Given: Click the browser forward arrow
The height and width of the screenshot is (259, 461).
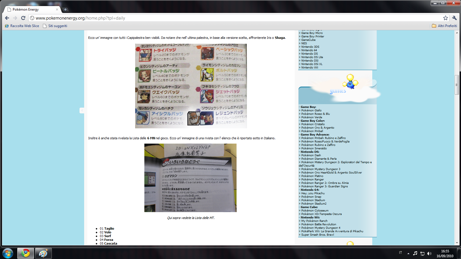Looking at the screenshot, I should point(15,18).
